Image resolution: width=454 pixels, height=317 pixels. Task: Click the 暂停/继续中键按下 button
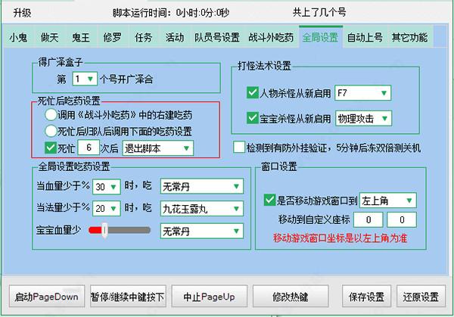[128, 297]
